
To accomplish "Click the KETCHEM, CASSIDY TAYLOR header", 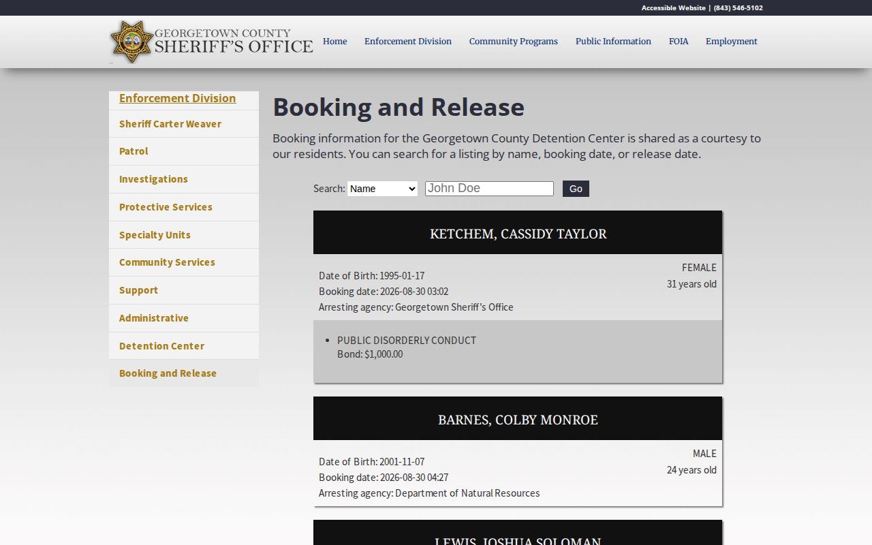I will 518,232.
